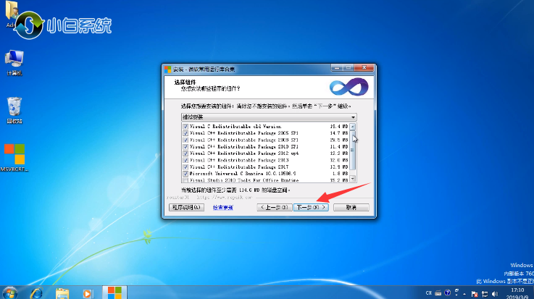The height and width of the screenshot is (299, 534).
Task: Launch Internet Explorer from the taskbar
Action: coord(36,292)
